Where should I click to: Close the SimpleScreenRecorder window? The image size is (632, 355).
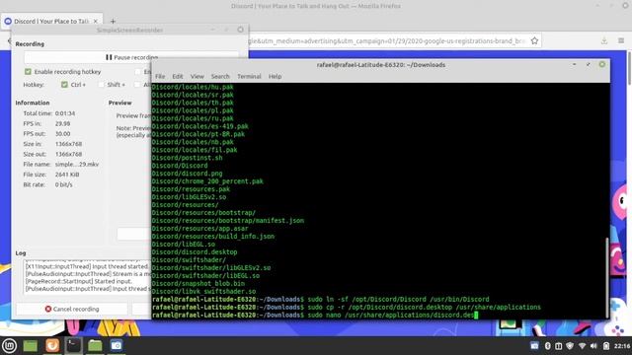(x=240, y=30)
